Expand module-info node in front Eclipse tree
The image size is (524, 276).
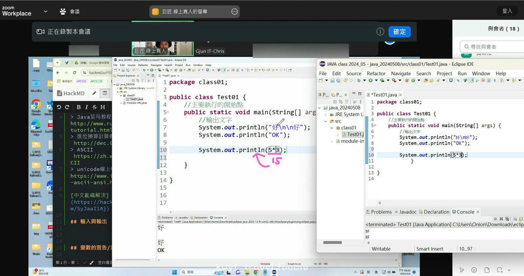tap(331, 141)
